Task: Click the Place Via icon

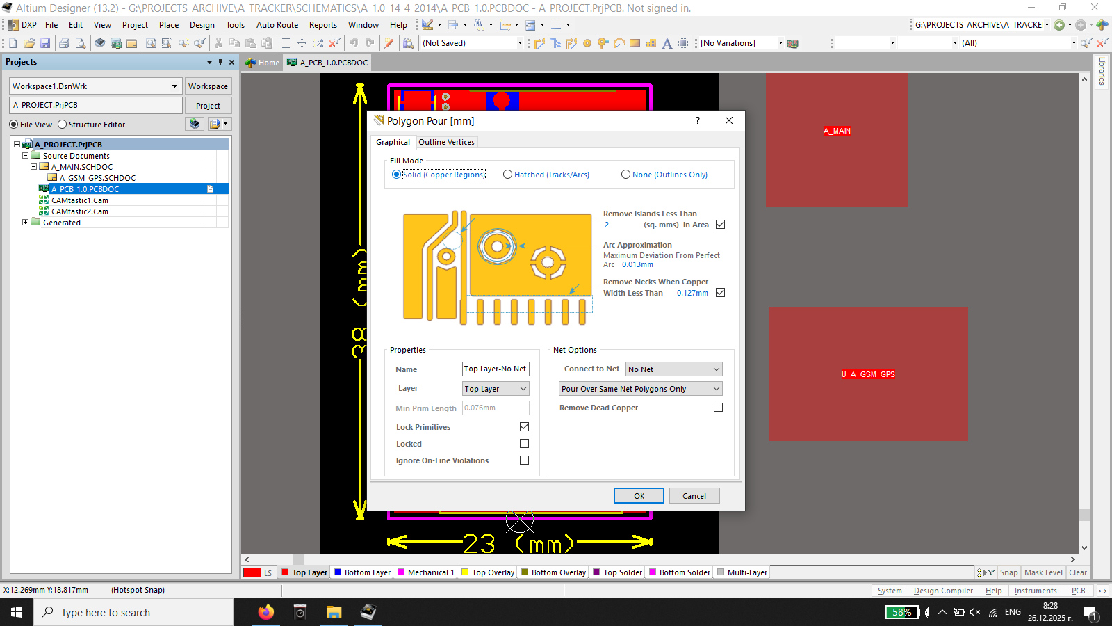Action: point(603,43)
